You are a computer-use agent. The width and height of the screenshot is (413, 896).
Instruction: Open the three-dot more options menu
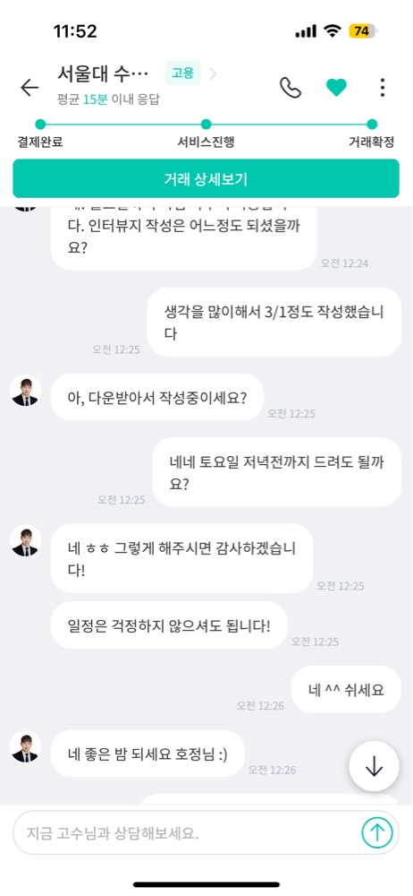383,88
